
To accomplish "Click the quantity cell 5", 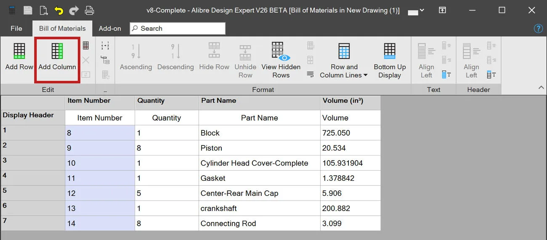I will [167, 193].
